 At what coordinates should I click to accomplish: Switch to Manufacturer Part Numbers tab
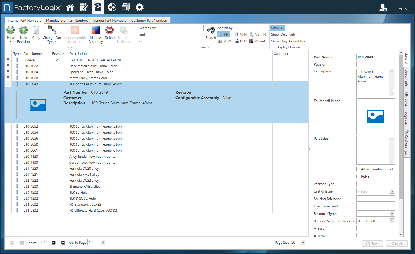pyautogui.click(x=67, y=20)
